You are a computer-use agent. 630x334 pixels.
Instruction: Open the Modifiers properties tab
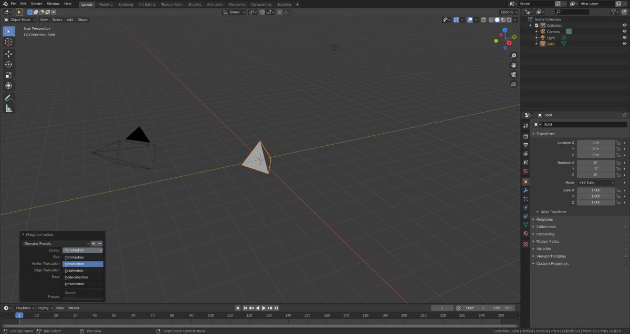pos(526,190)
